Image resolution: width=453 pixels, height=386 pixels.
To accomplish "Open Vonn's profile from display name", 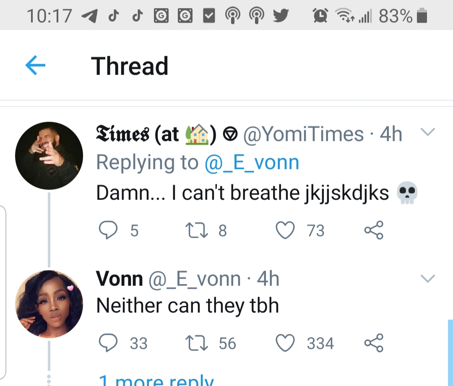I will [119, 279].
